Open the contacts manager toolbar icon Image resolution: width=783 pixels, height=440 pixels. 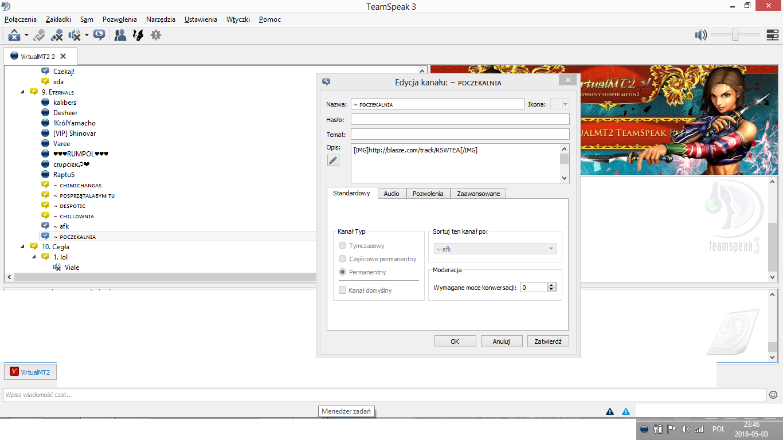[120, 35]
